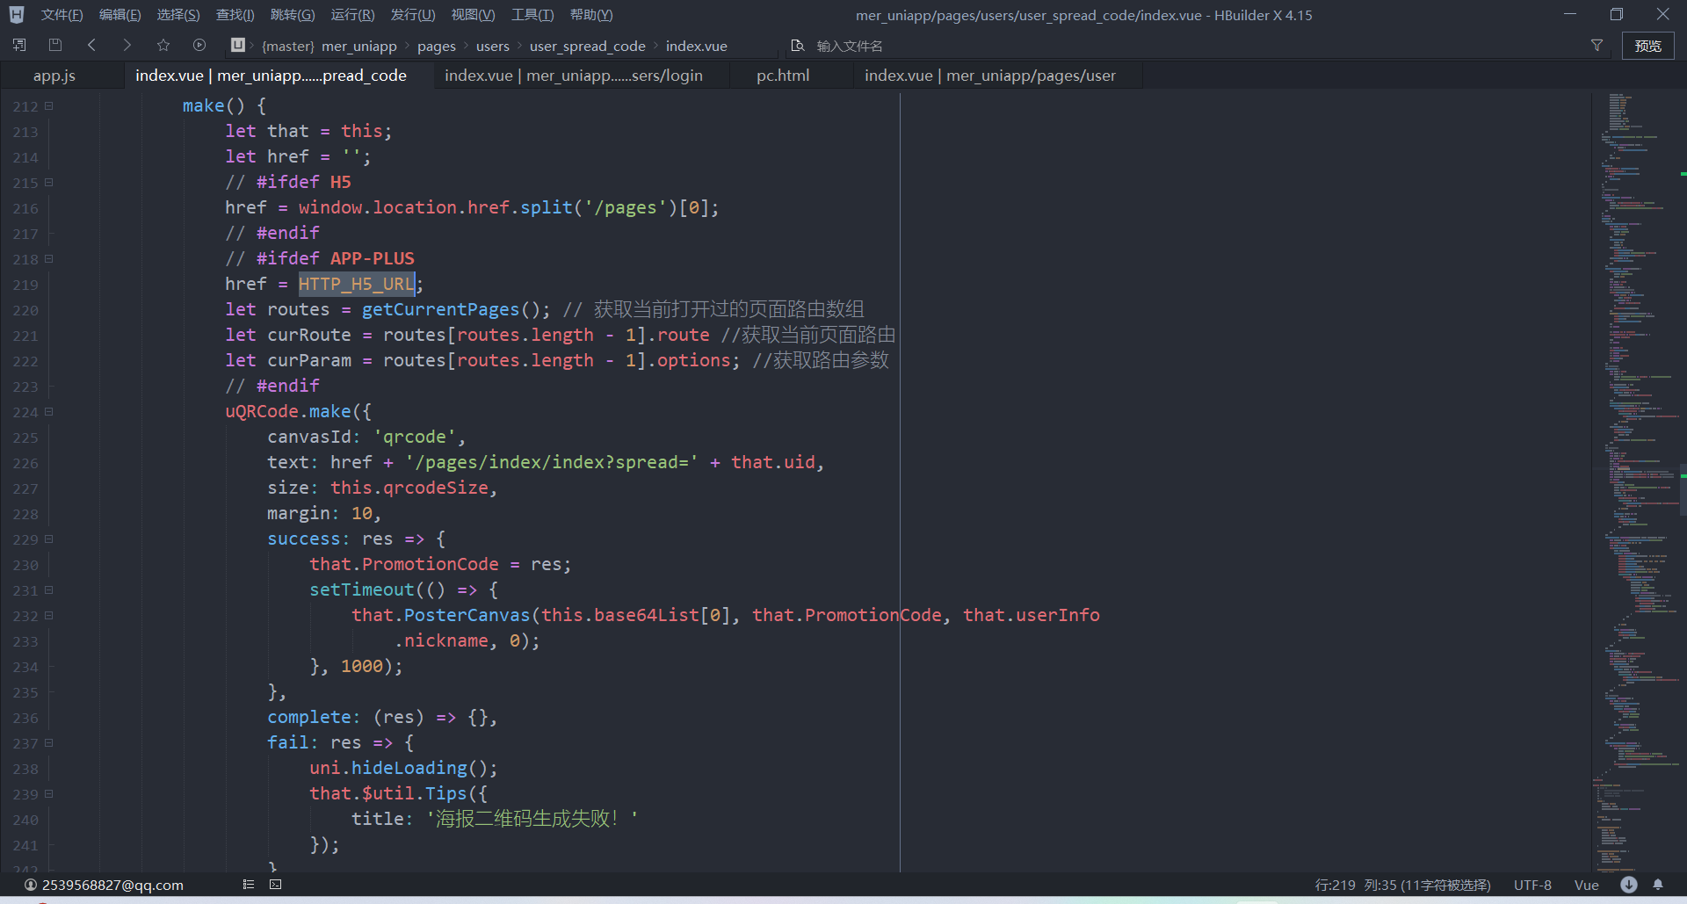The height and width of the screenshot is (904, 1687).
Task: Select the index.vue pread_code tab
Action: [271, 76]
